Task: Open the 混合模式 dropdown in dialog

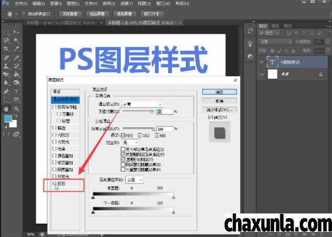Action: [142, 104]
